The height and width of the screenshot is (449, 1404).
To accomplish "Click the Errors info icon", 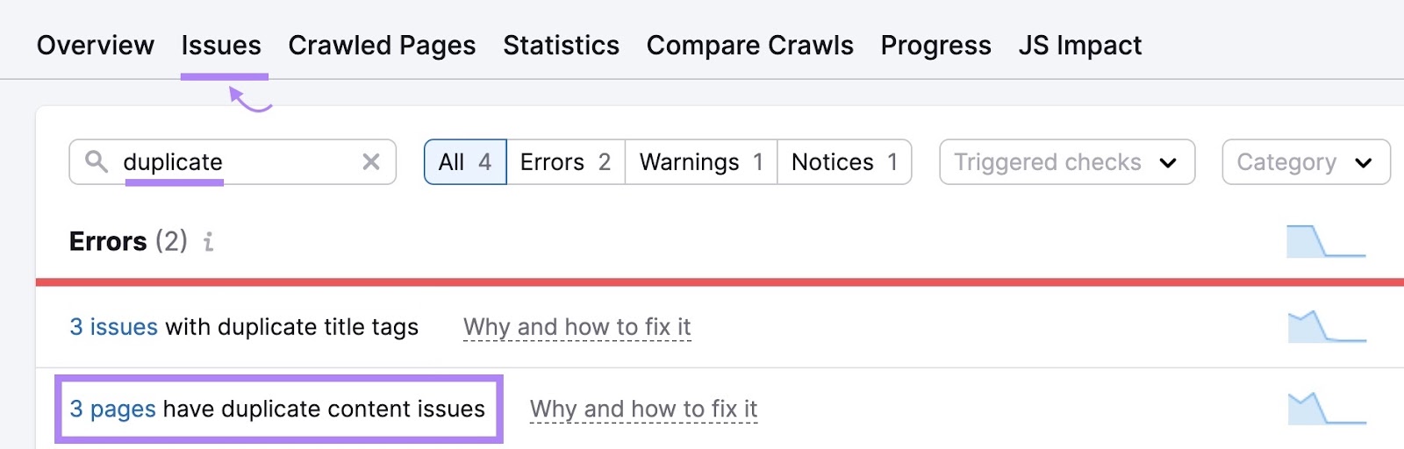I will 208,241.
